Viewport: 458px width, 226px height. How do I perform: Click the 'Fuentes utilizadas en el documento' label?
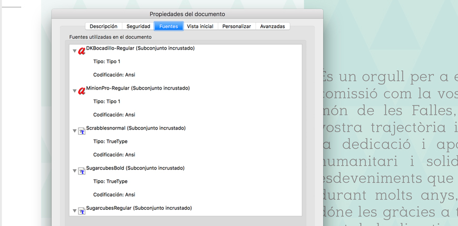(111, 37)
